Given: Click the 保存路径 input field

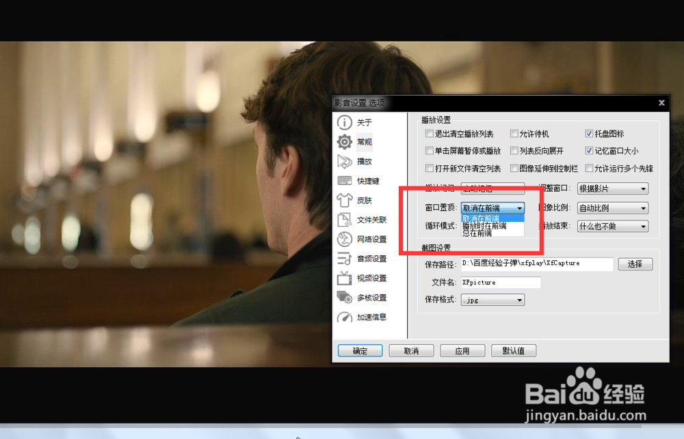Looking at the screenshot, I should coord(537,264).
